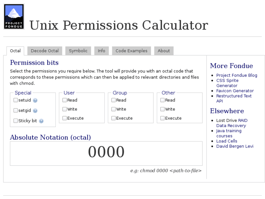Open the About tab
The image size is (265, 199).
[x=164, y=51]
